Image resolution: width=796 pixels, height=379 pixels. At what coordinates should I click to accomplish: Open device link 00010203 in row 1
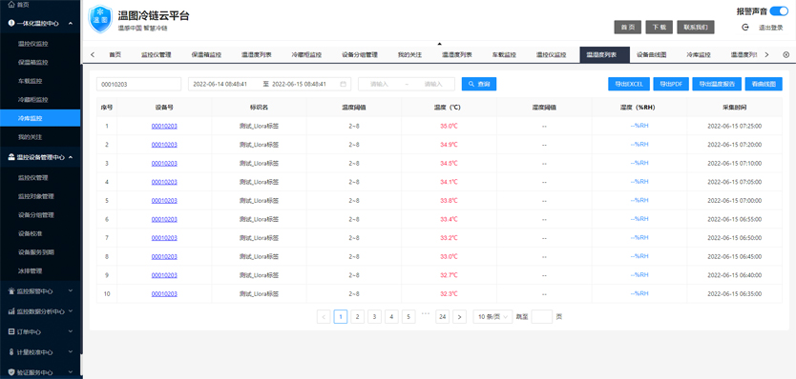point(164,126)
